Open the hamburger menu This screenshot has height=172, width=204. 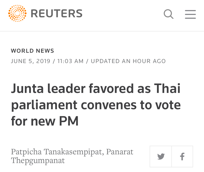click(x=190, y=14)
